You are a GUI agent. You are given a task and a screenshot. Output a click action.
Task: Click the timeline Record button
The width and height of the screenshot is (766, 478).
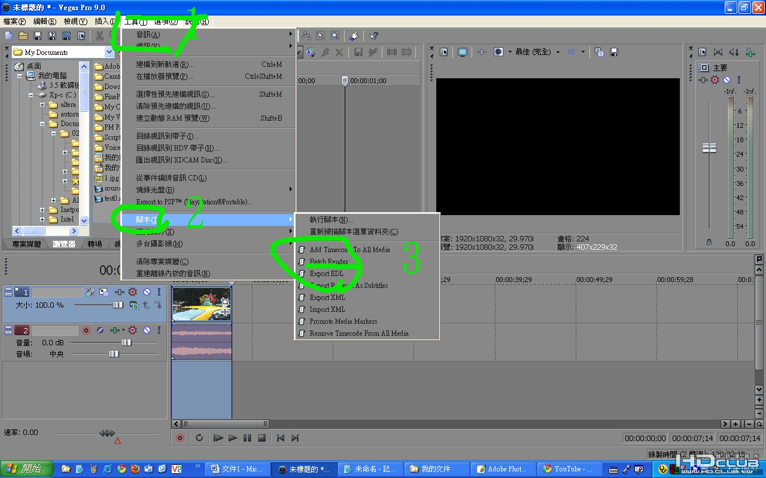[180, 438]
